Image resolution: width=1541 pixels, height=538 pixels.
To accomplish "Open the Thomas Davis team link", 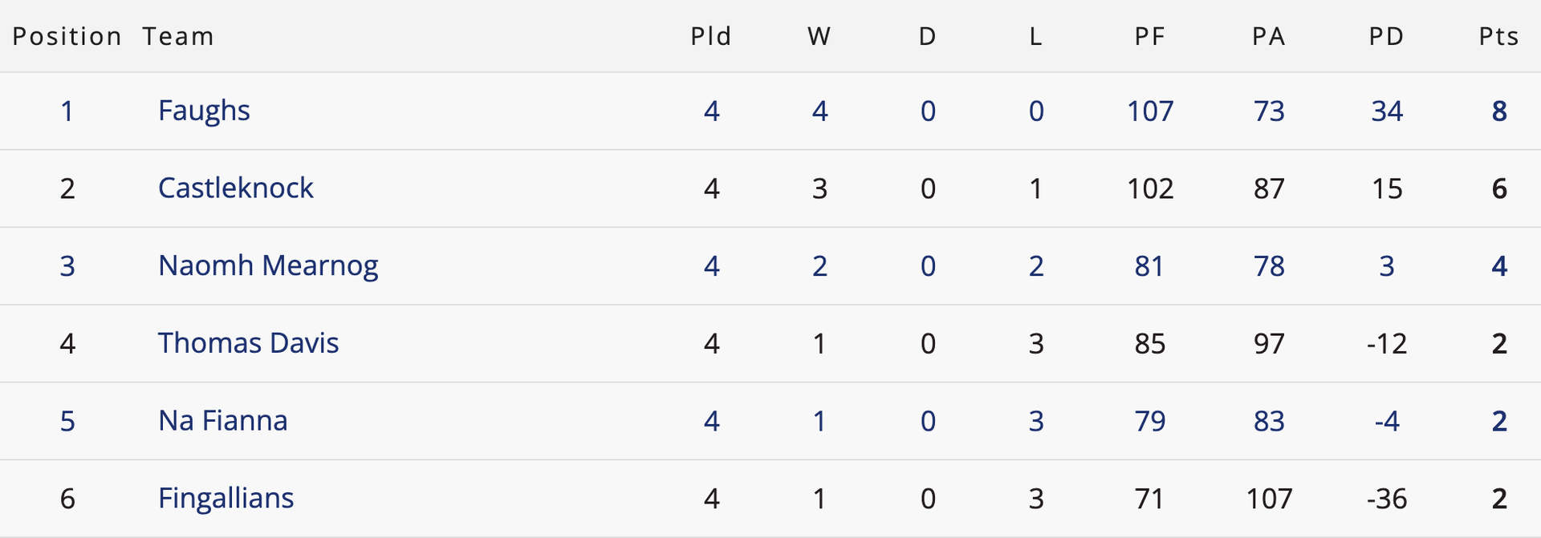I will click(248, 343).
